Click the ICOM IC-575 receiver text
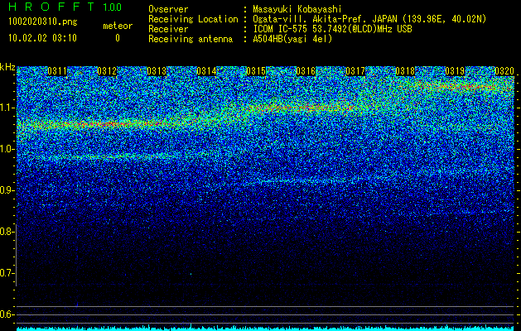Image resolution: width=521 pixels, height=331 pixels. coord(332,29)
